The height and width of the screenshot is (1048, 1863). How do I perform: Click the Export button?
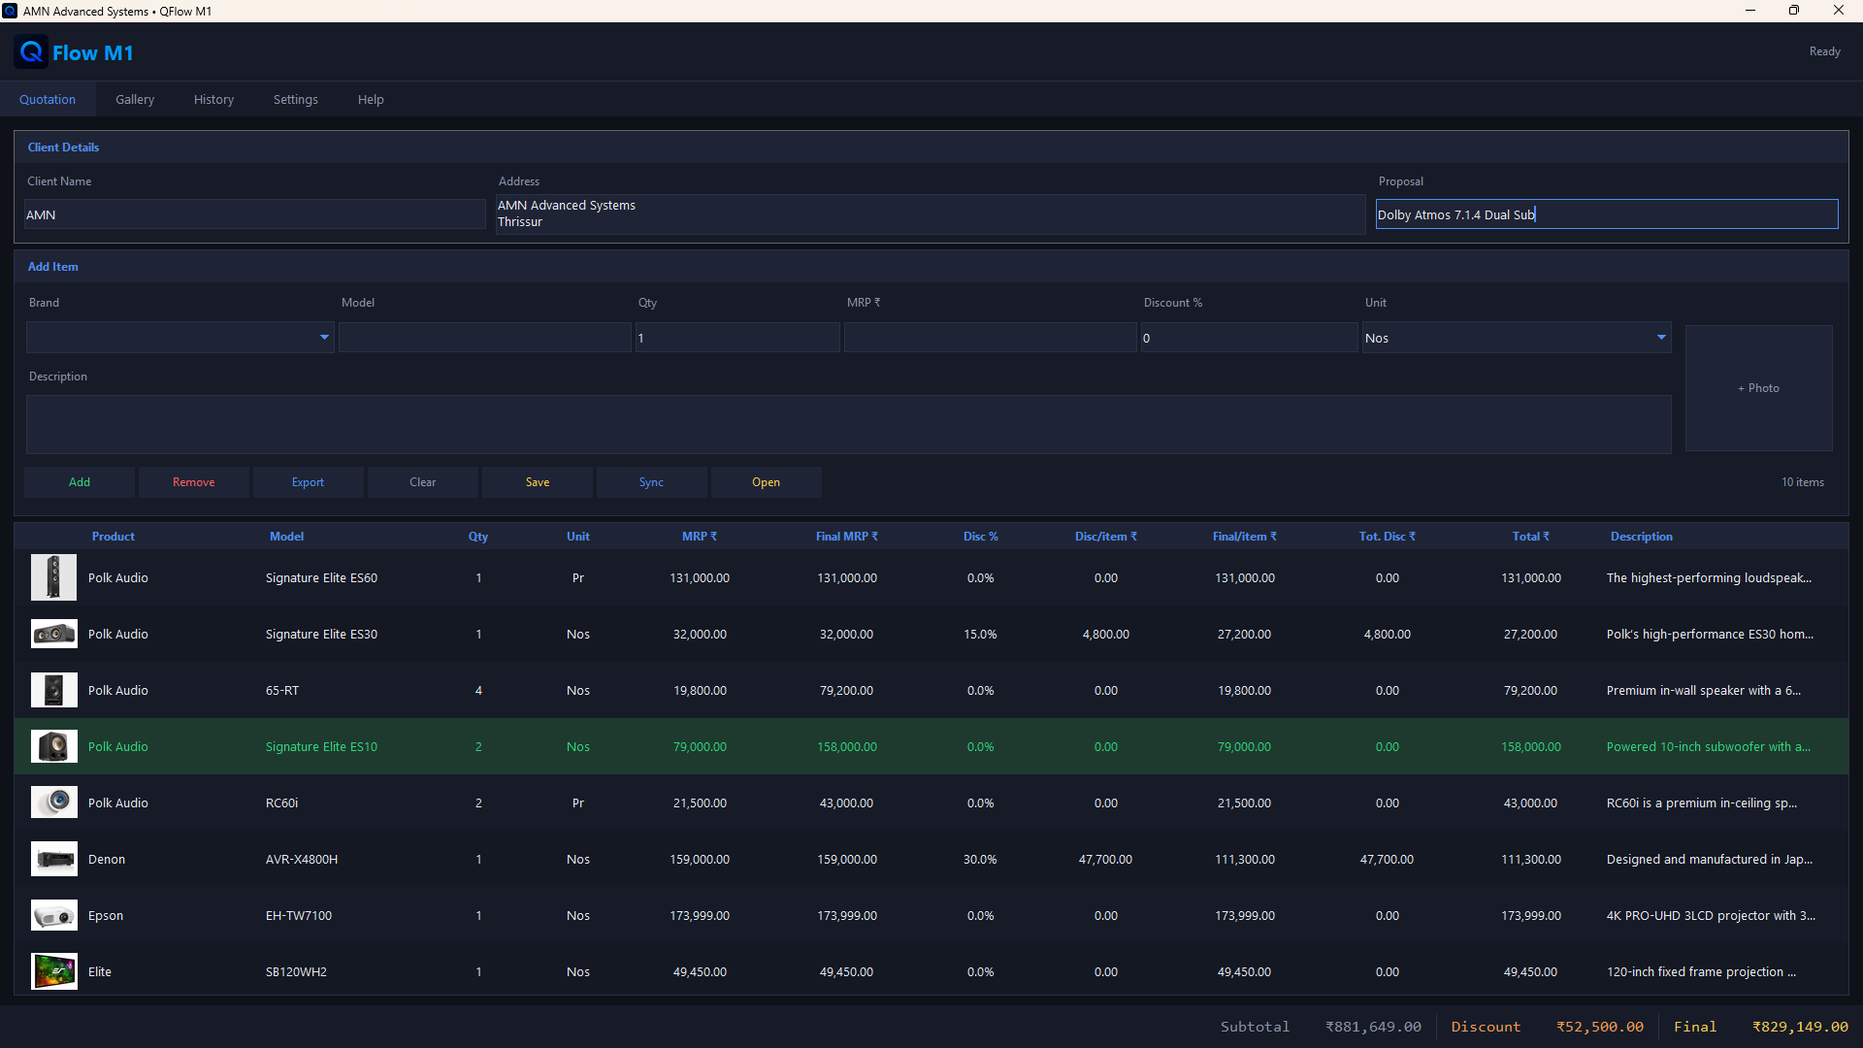(309, 482)
